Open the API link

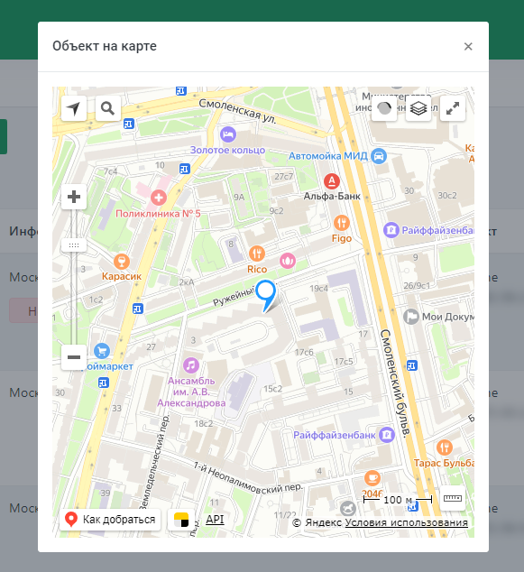(215, 519)
